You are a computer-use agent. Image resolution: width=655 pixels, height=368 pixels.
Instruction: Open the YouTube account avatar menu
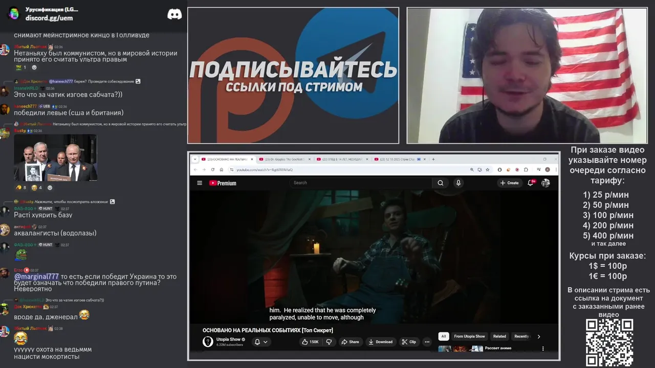click(545, 183)
